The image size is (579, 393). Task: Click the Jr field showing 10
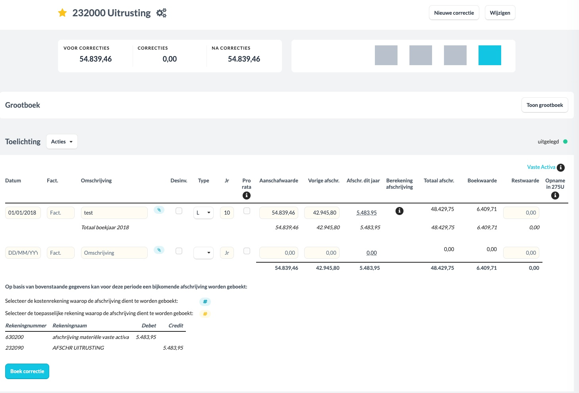click(227, 213)
